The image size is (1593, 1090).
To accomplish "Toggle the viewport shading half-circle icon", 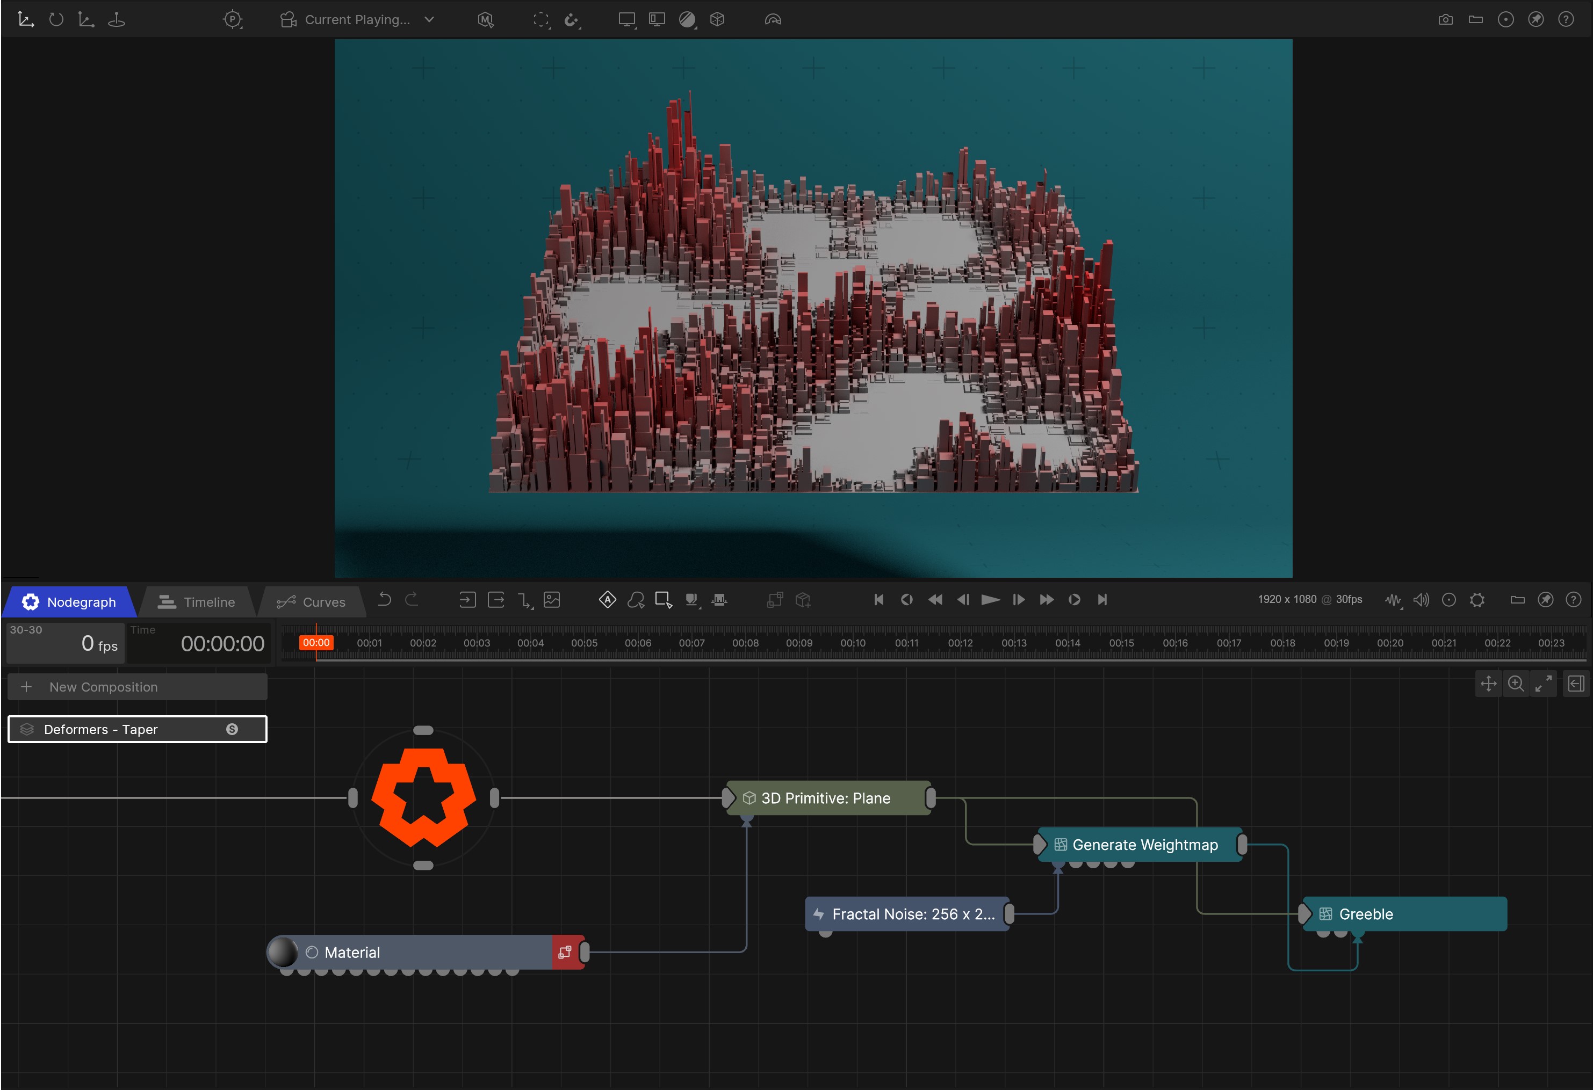I will tap(687, 20).
